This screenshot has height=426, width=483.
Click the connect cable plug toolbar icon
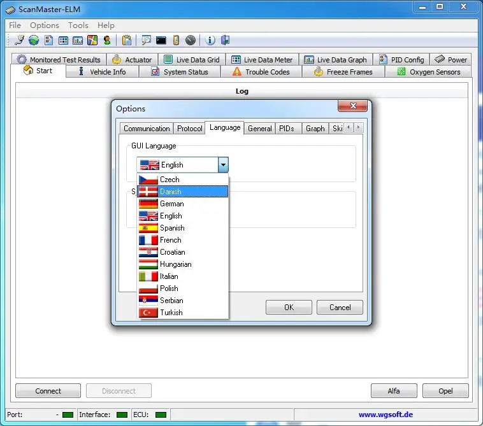19,40
